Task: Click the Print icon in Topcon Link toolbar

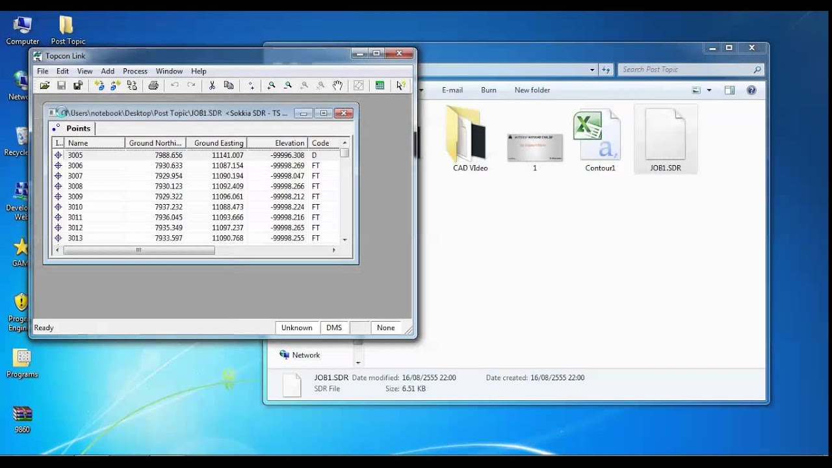Action: point(153,85)
